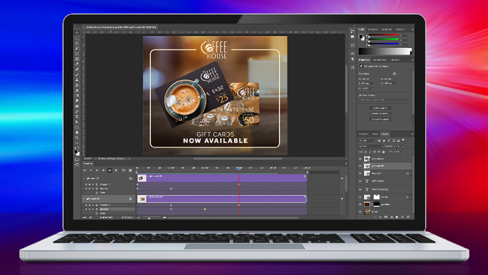
Task: Select the Hand tool
Action: click(x=77, y=132)
